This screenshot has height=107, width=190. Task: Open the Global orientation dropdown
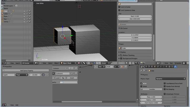(x=105, y=63)
